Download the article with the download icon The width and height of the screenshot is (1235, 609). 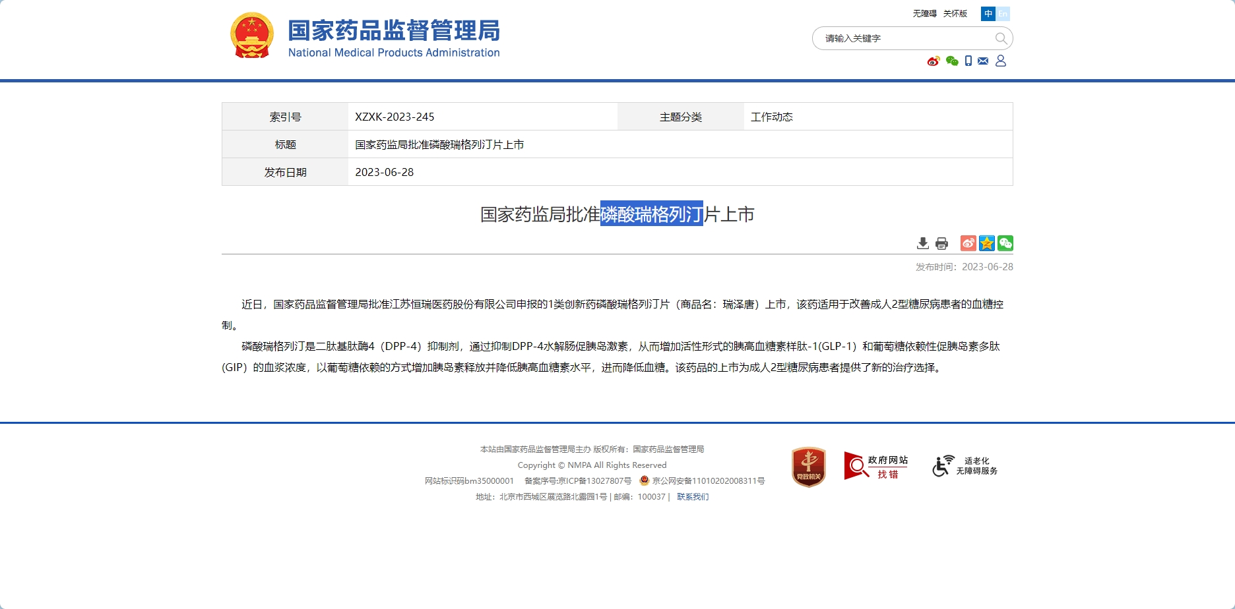tap(923, 244)
